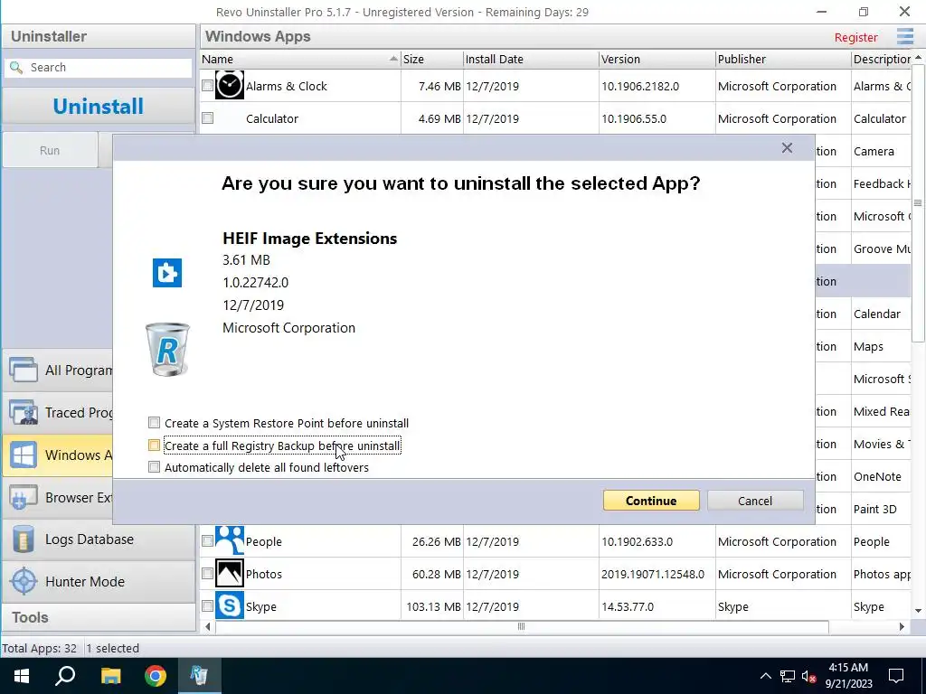Screen dimensions: 926x694
Task: Enable Create a full Registry Backup checkbox
Action: pos(154,445)
